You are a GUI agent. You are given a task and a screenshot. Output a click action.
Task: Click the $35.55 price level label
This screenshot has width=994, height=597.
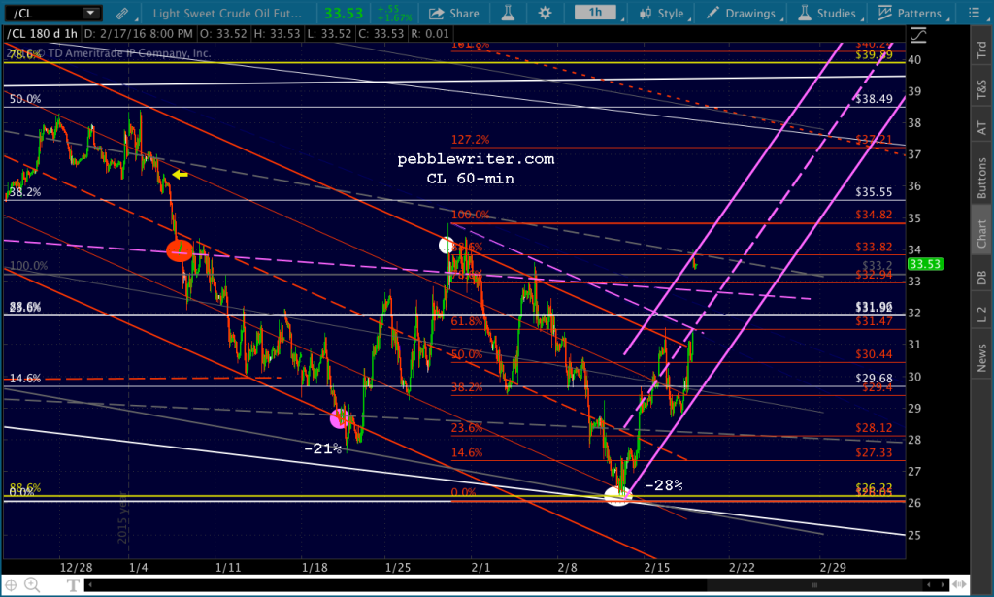coord(874,192)
